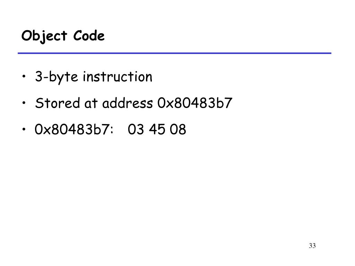Select the word 'Code' in the title
This screenshot has height=266, width=355.
89,36
